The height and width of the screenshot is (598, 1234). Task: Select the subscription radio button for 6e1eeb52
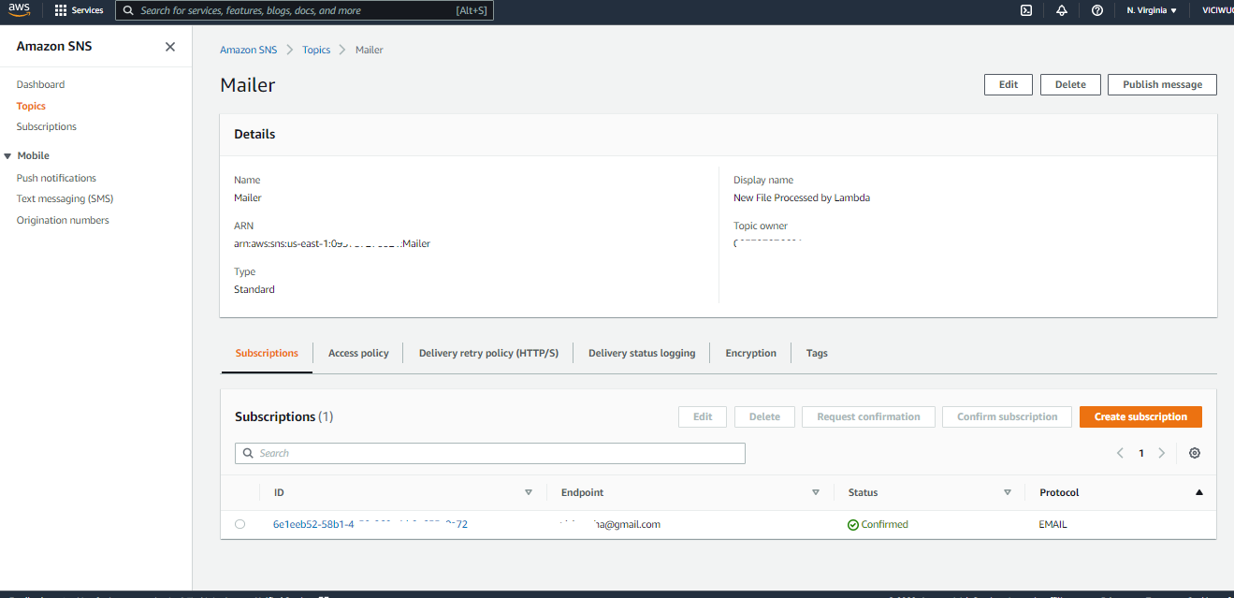click(240, 524)
